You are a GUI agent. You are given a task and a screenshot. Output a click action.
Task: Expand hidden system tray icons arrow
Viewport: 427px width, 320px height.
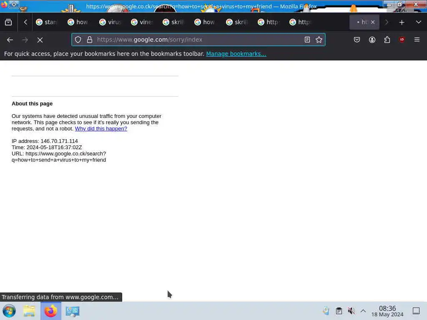[x=363, y=311]
